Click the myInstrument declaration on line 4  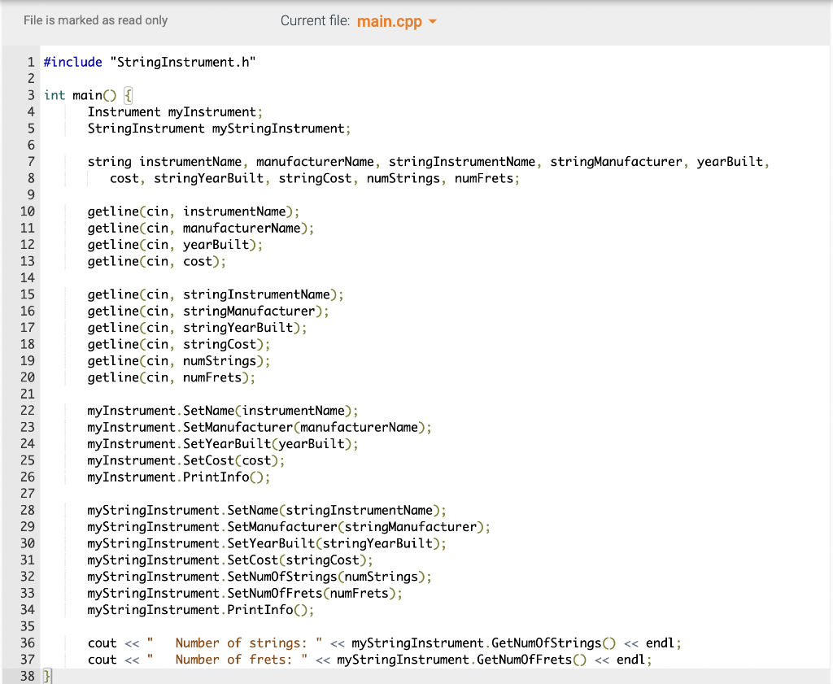click(173, 111)
